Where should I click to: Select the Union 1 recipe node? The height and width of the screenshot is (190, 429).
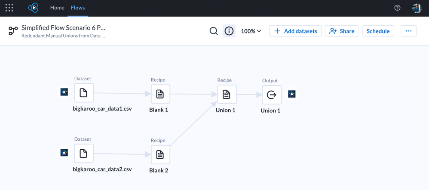227,95
